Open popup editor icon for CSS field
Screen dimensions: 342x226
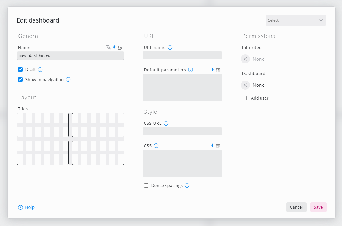pyautogui.click(x=218, y=146)
